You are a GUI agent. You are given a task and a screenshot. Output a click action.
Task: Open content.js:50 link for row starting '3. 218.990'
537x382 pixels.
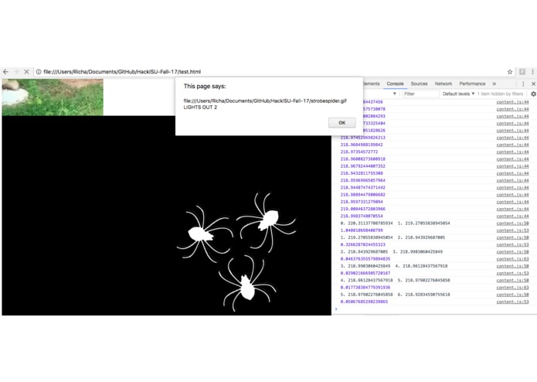[x=512, y=266]
